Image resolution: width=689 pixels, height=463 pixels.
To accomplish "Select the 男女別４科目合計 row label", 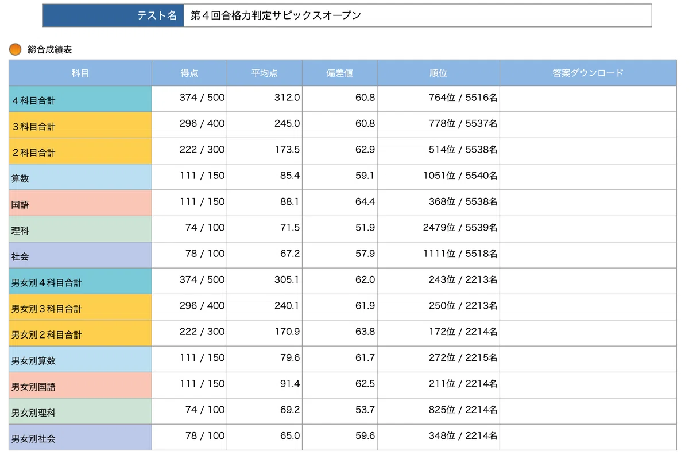I will [80, 281].
